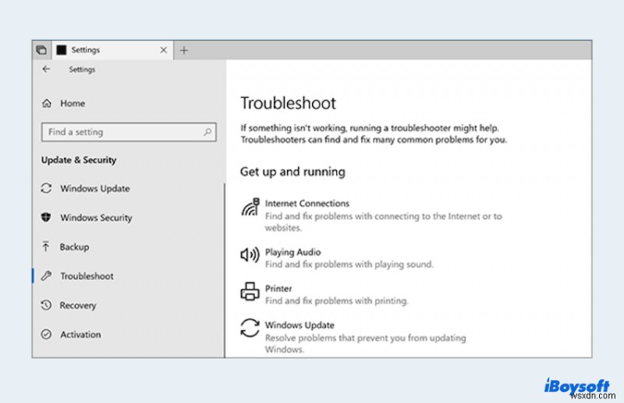Image resolution: width=624 pixels, height=403 pixels.
Task: Click the black Settings tab app icon
Action: pos(62,50)
